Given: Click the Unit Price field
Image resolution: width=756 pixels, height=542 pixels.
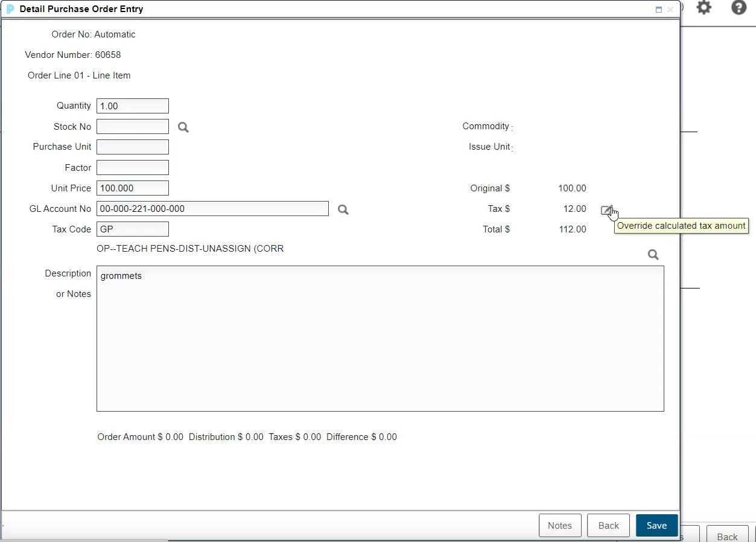Looking at the screenshot, I should 132,188.
